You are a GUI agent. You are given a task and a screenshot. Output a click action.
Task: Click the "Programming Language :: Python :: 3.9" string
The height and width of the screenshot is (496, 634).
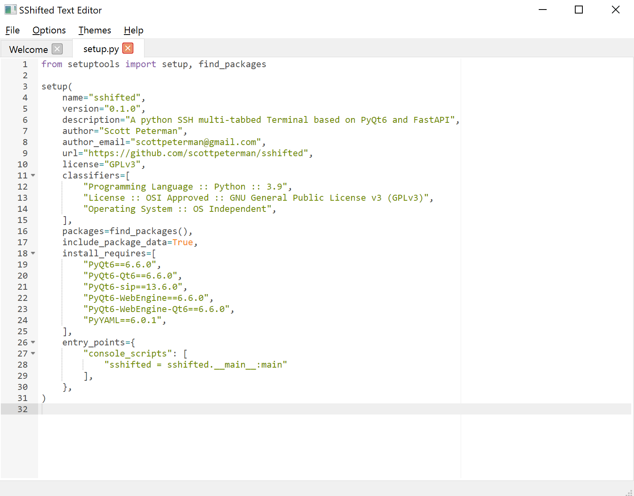[x=185, y=186]
